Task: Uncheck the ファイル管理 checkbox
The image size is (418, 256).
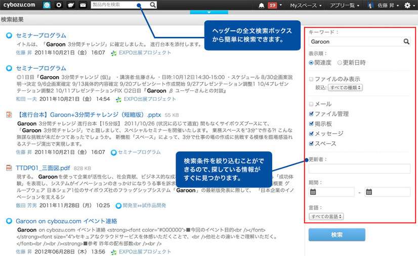Action: pyautogui.click(x=311, y=114)
